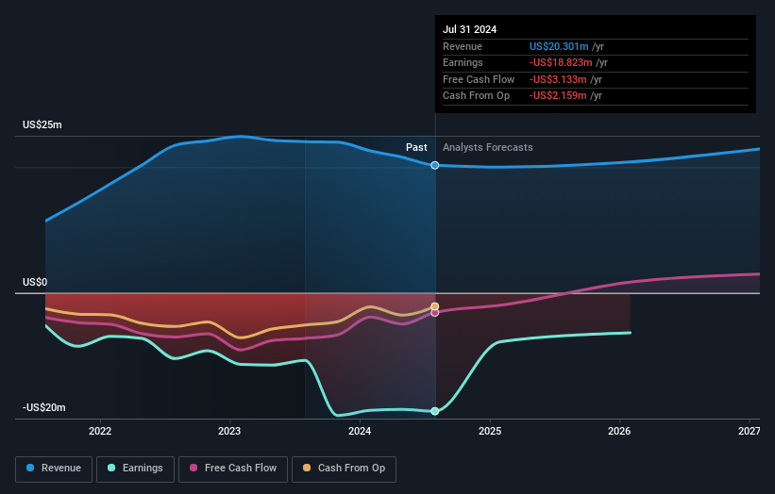Click the teal Earnings data point marker

[435, 411]
